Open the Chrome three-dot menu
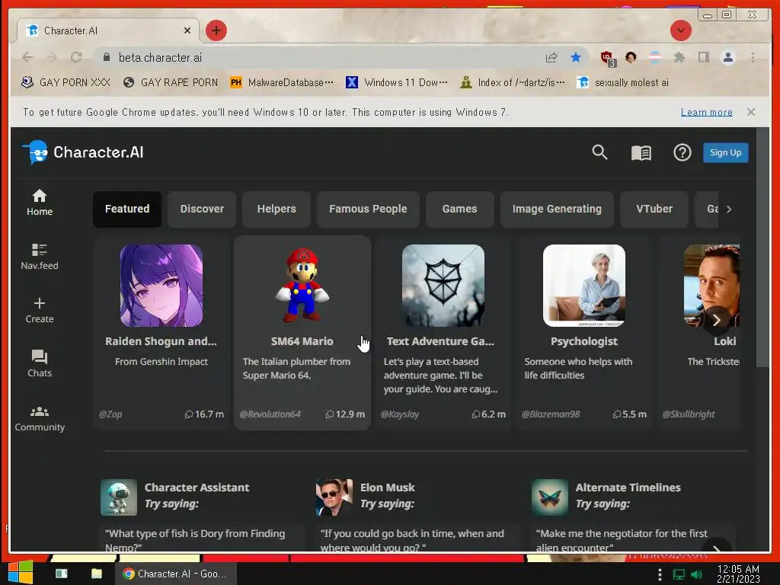 click(x=753, y=58)
